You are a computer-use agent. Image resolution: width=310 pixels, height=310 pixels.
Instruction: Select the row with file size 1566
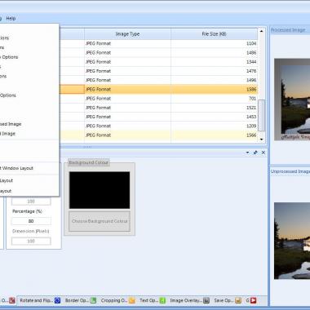pos(158,135)
